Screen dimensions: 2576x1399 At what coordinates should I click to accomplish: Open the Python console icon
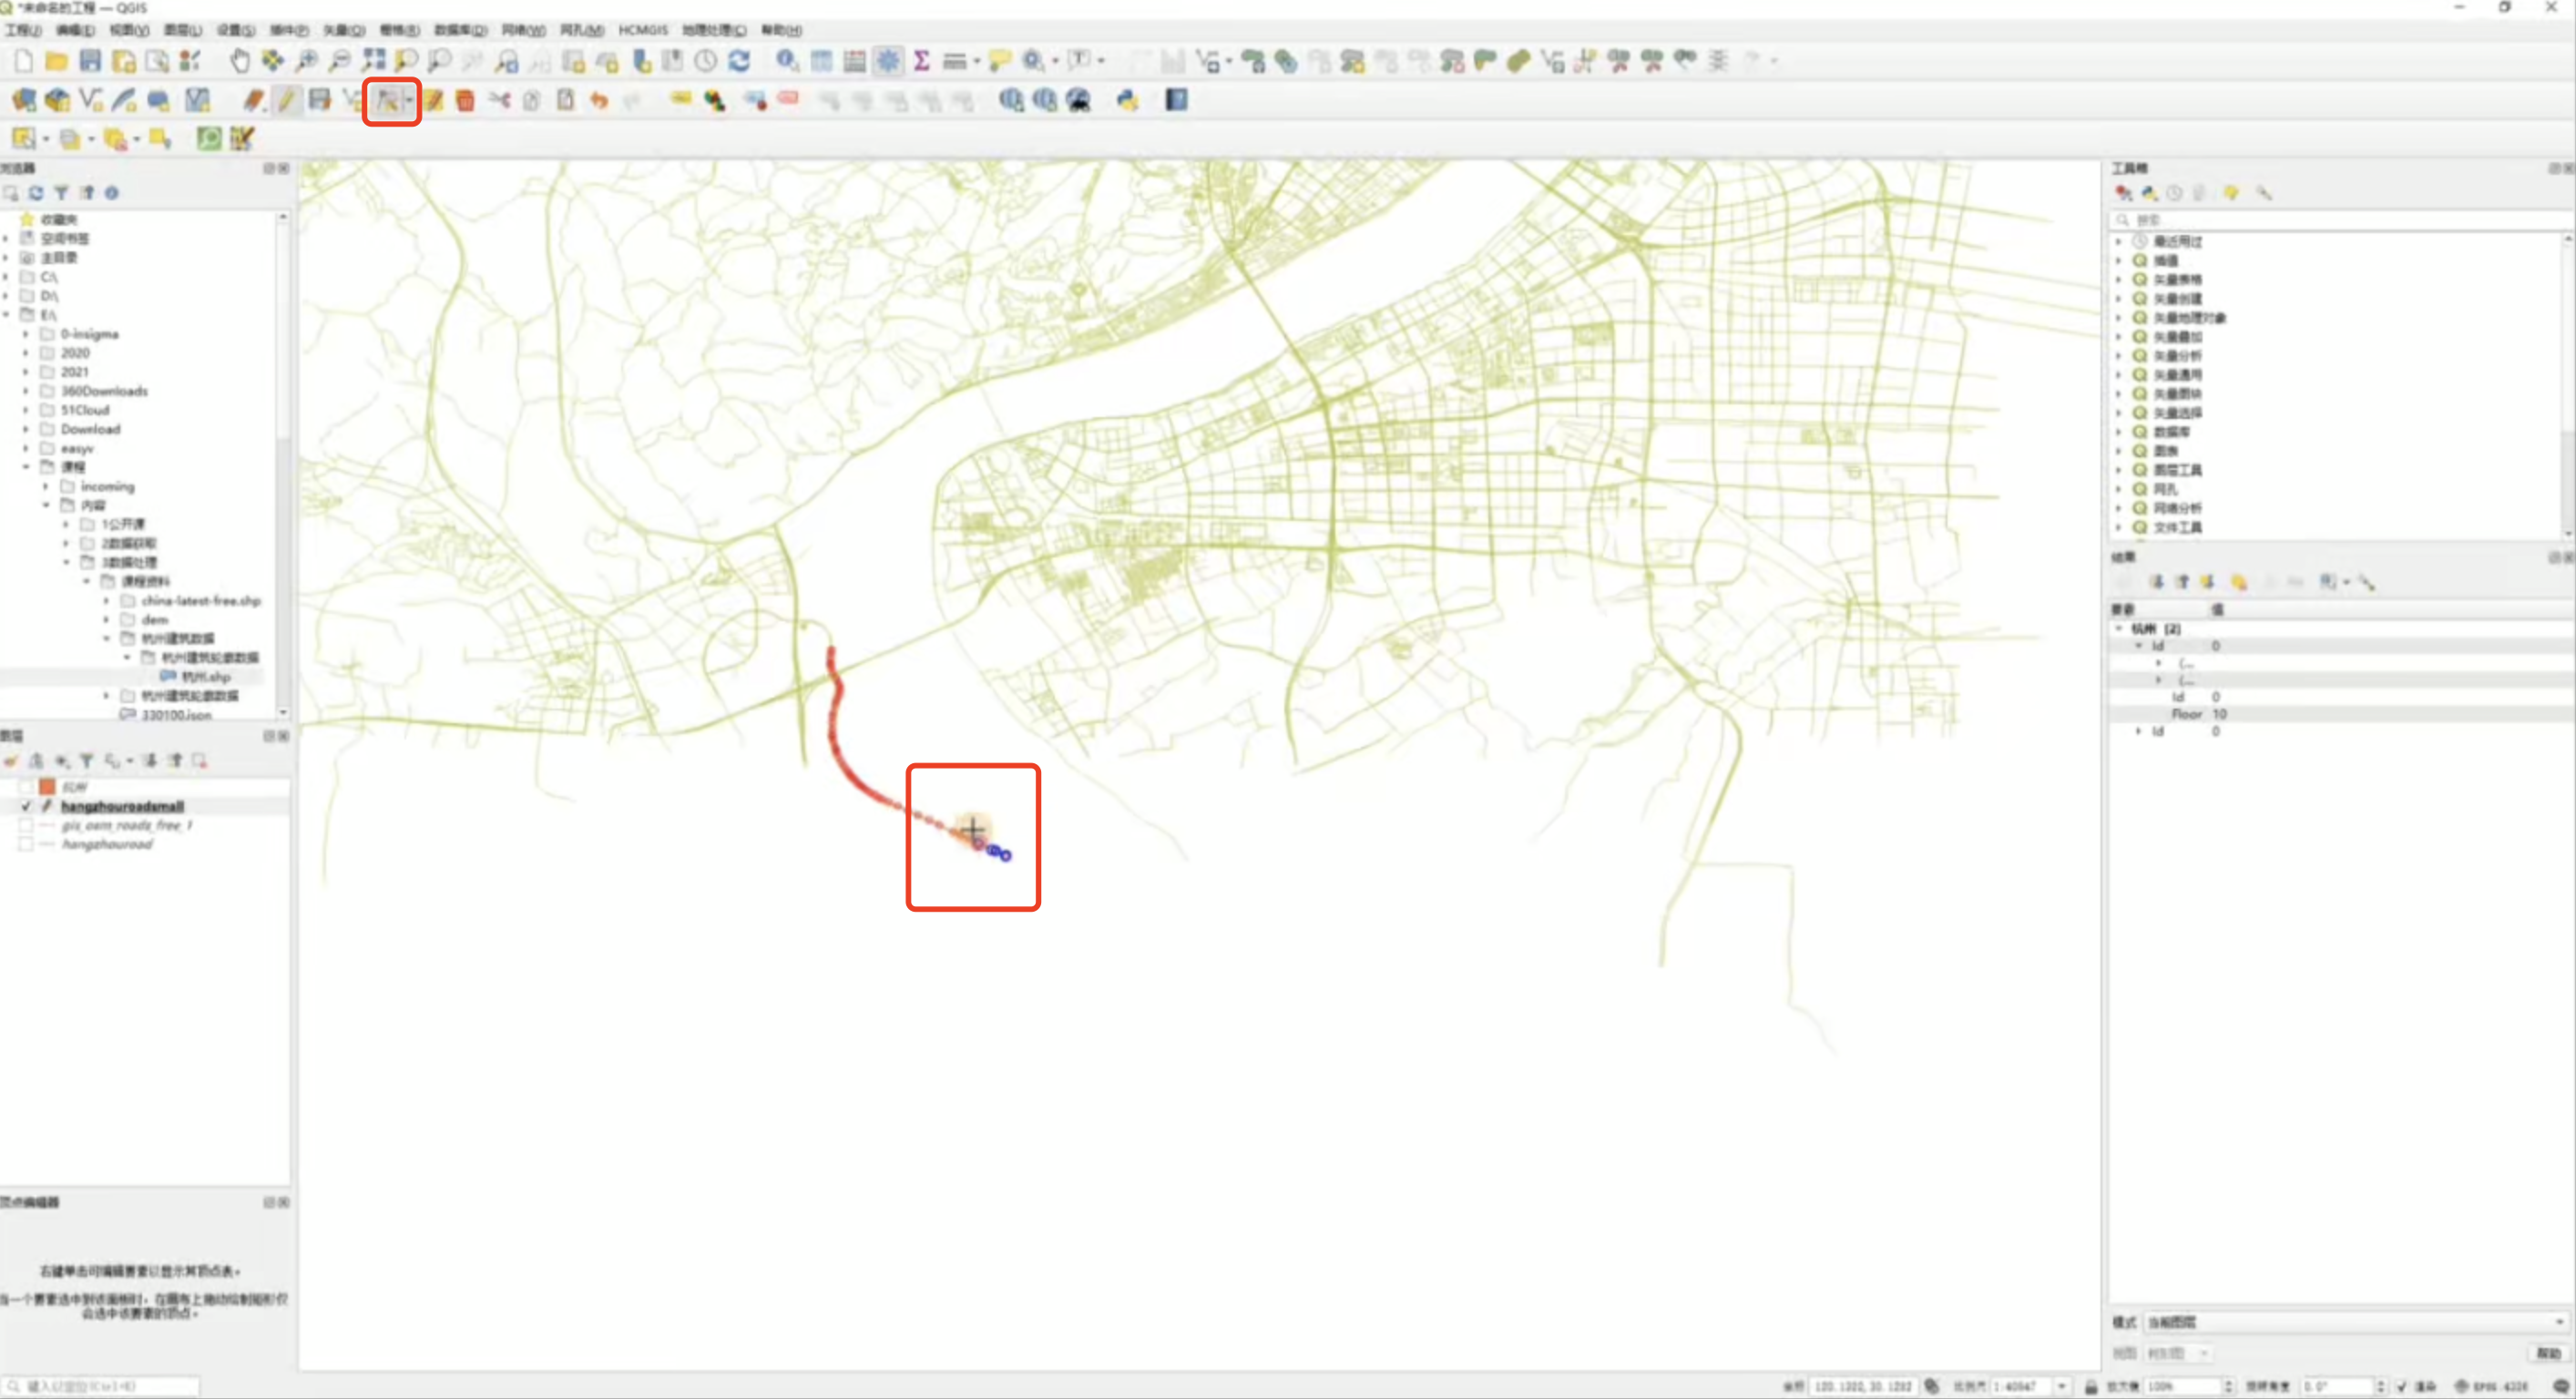point(1127,100)
